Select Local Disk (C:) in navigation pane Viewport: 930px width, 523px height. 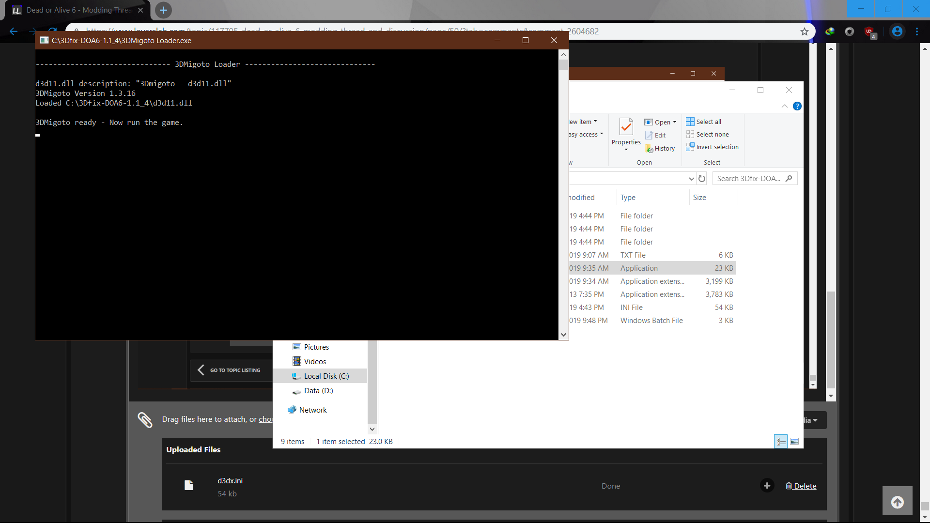coord(320,376)
